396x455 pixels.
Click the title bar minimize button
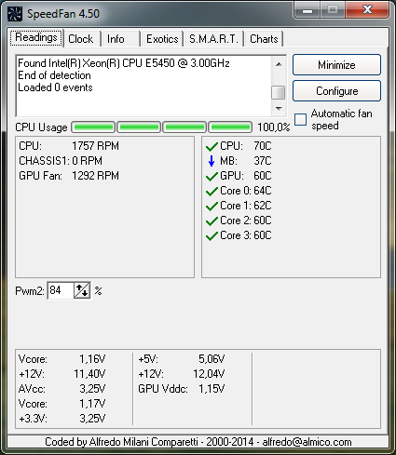[307, 9]
